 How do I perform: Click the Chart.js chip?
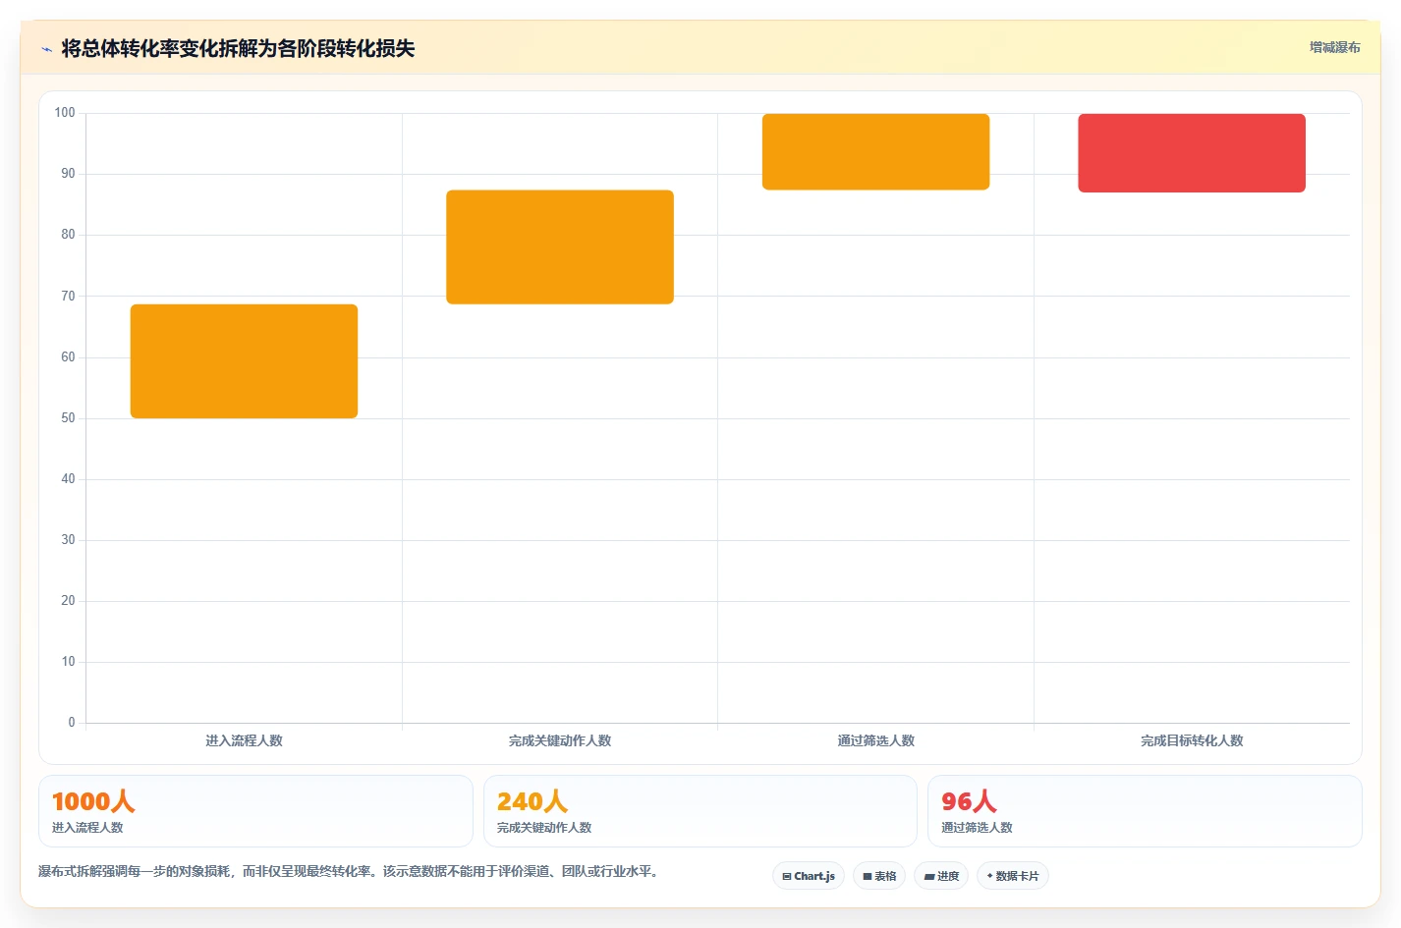(809, 876)
